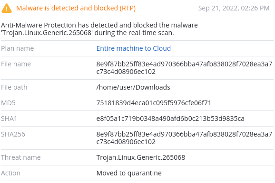The image size is (275, 183).
Task: Click the Moved to quarantine action value
Action: (129, 173)
